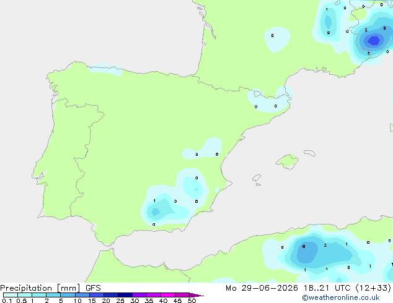Pick the 10–15 mm blue legend swatch

coord(82,295)
